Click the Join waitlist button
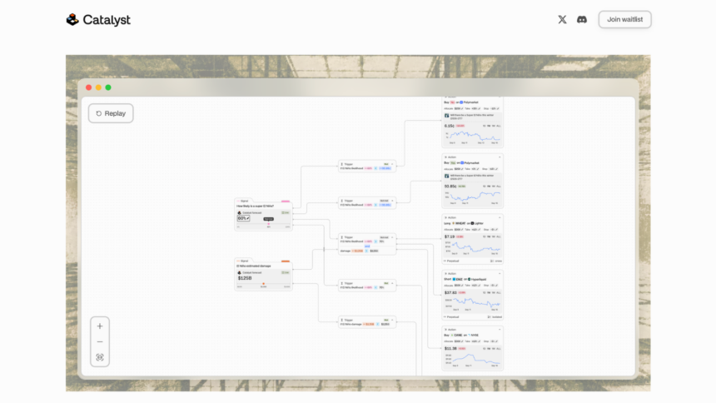The height and width of the screenshot is (403, 716). tap(624, 19)
